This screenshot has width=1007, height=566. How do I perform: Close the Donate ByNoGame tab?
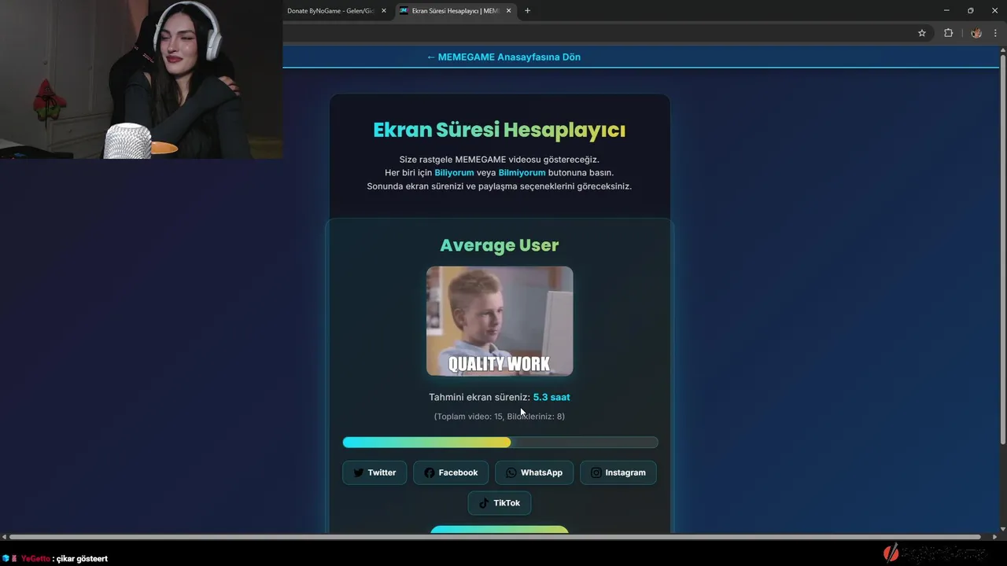384,11
